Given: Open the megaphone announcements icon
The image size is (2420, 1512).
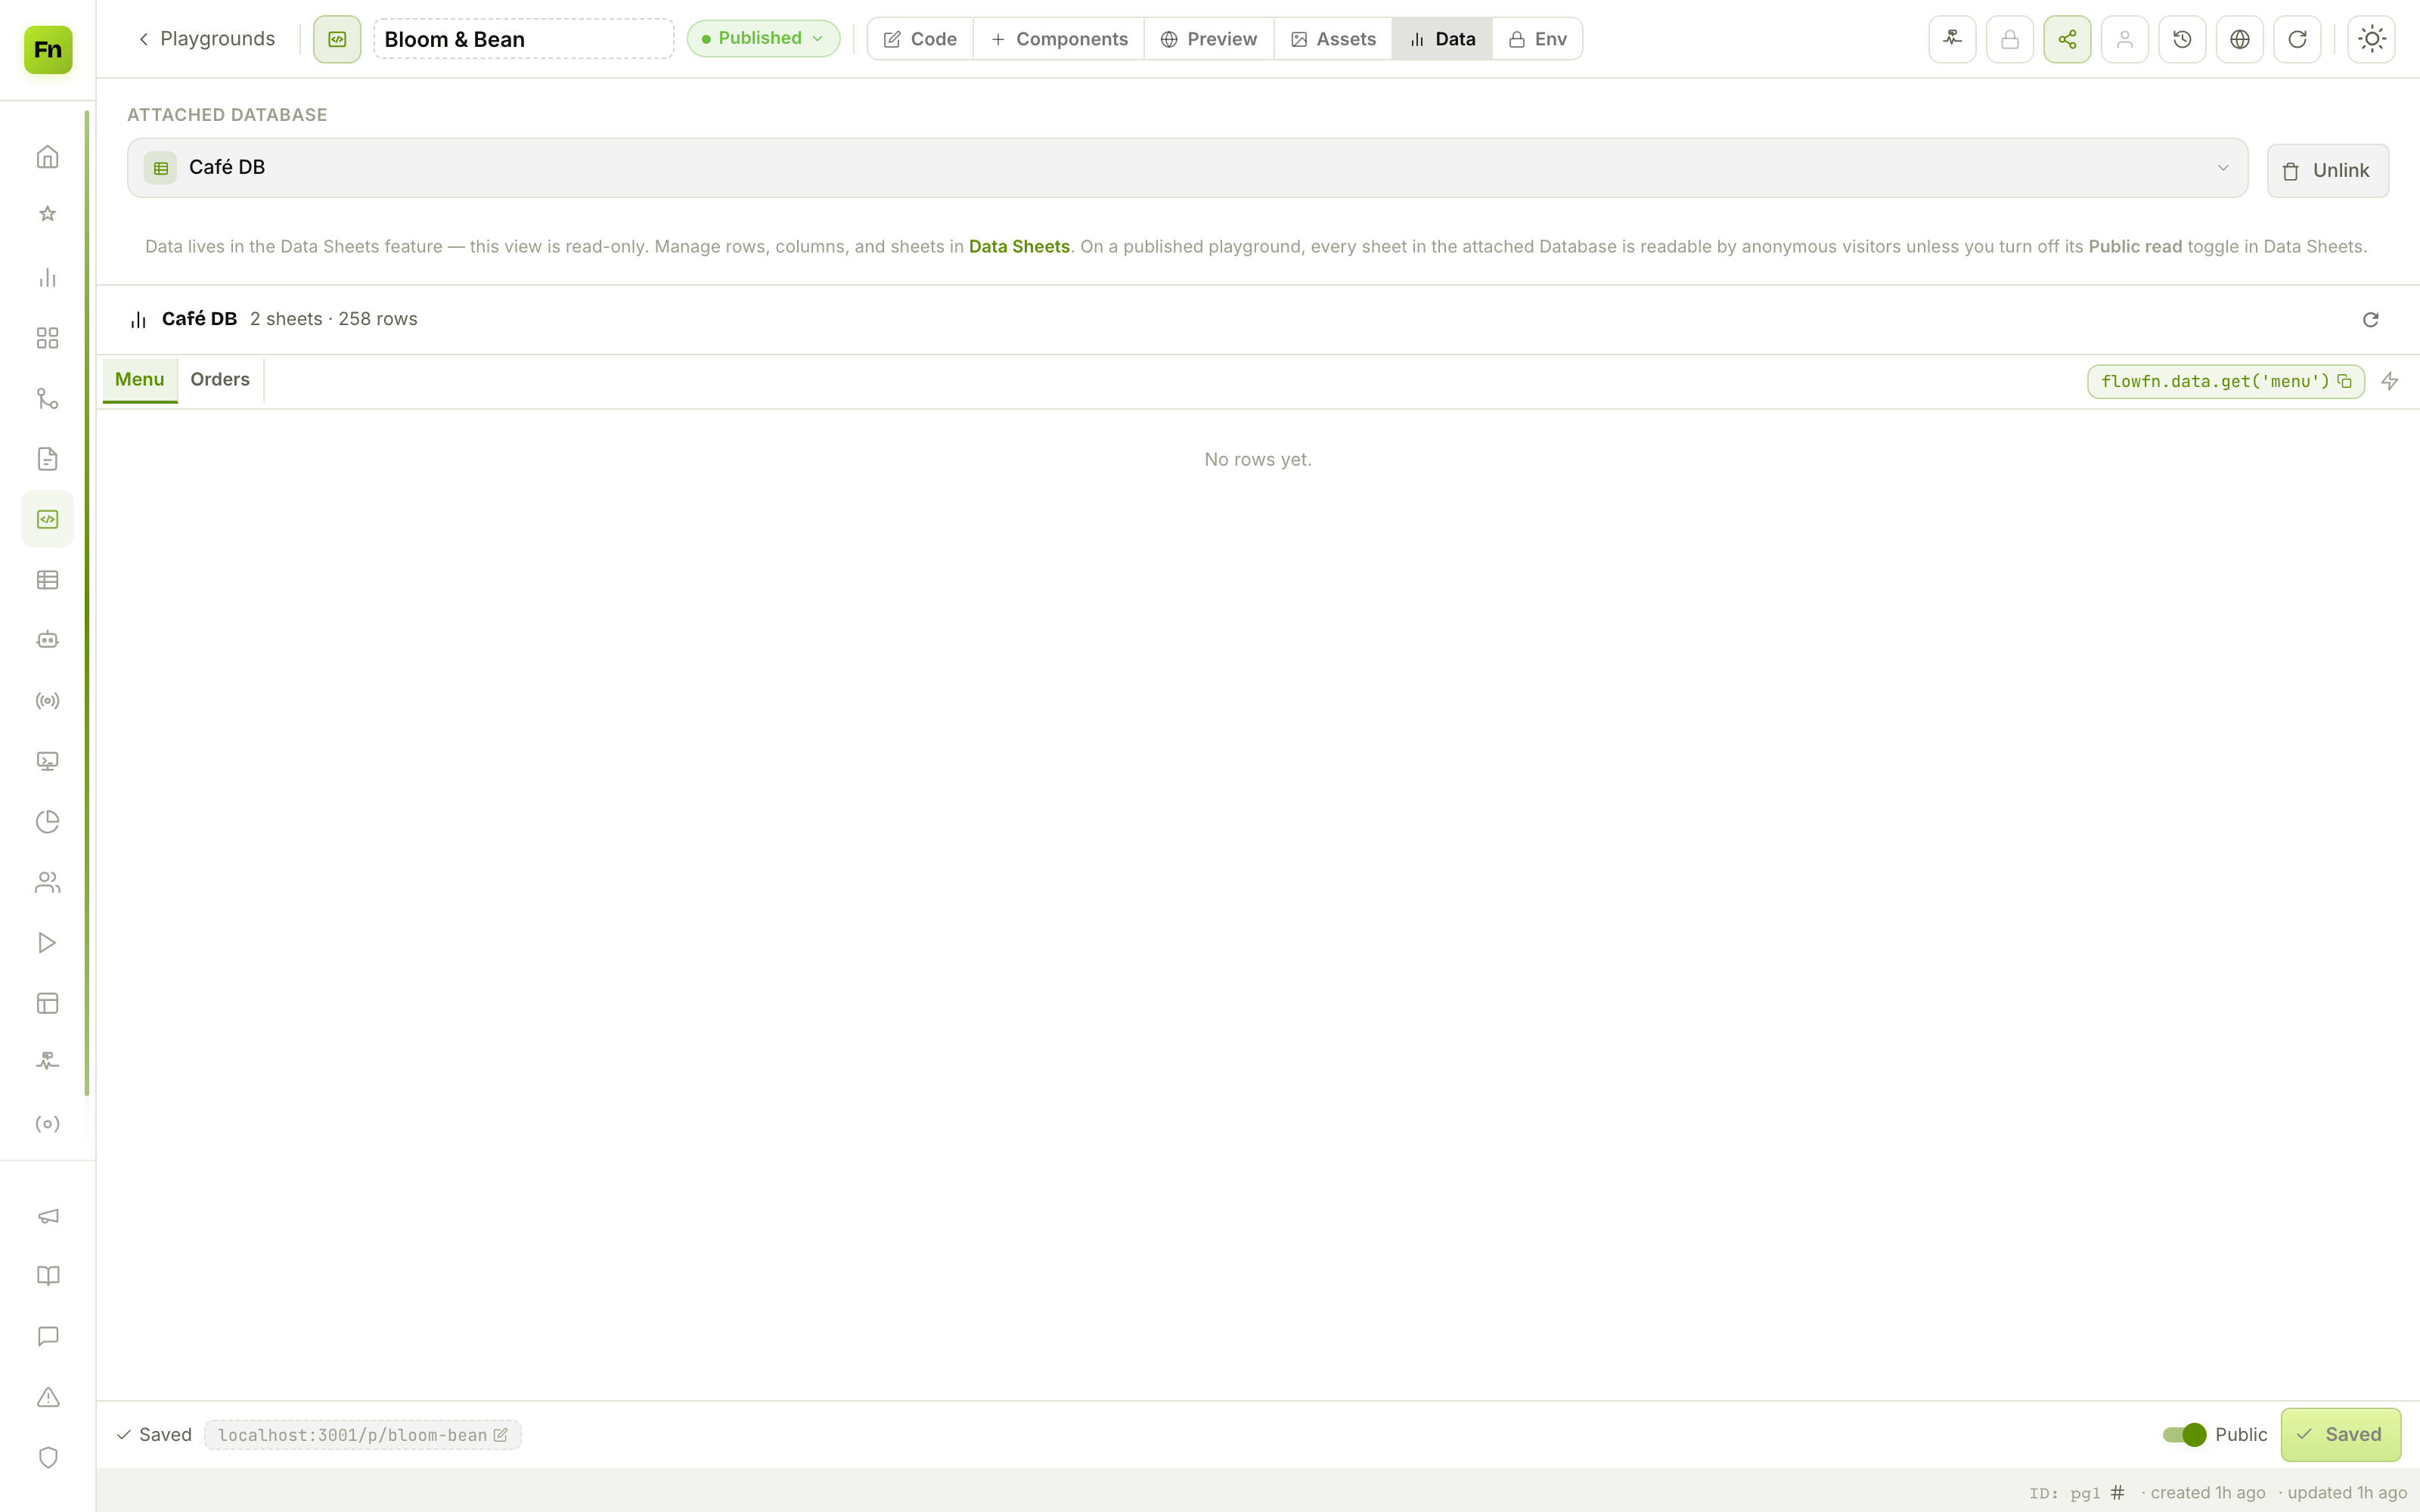Looking at the screenshot, I should click(48, 1216).
